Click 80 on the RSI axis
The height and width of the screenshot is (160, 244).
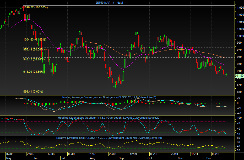tap(238, 138)
